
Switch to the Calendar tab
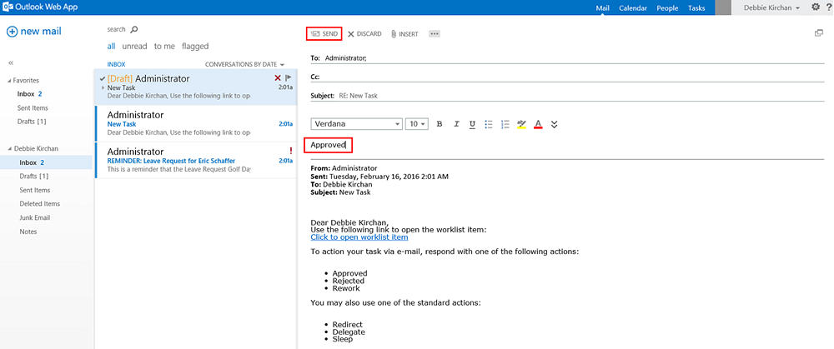tap(632, 8)
